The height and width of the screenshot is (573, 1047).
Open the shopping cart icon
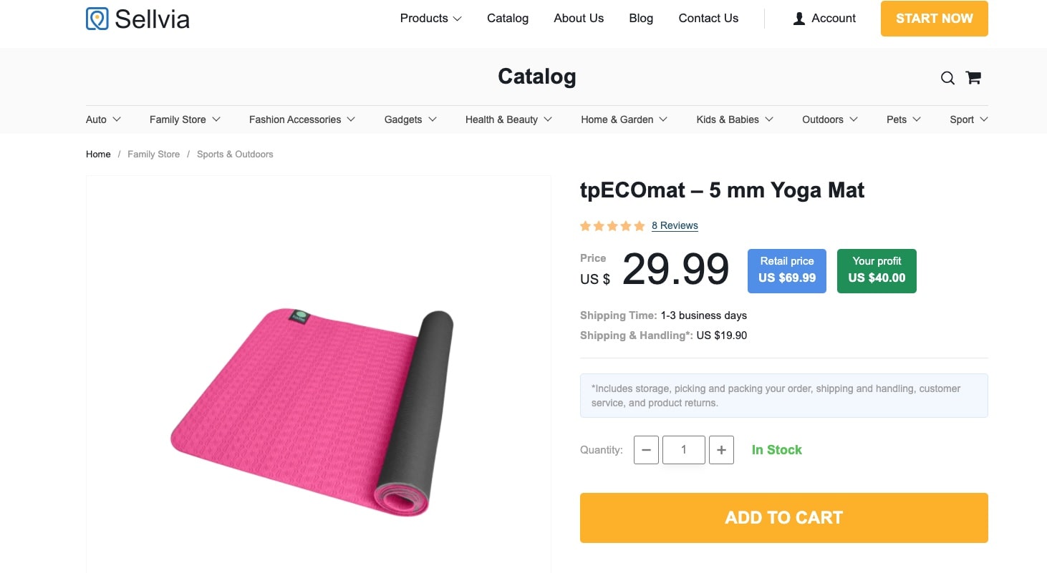pyautogui.click(x=973, y=78)
